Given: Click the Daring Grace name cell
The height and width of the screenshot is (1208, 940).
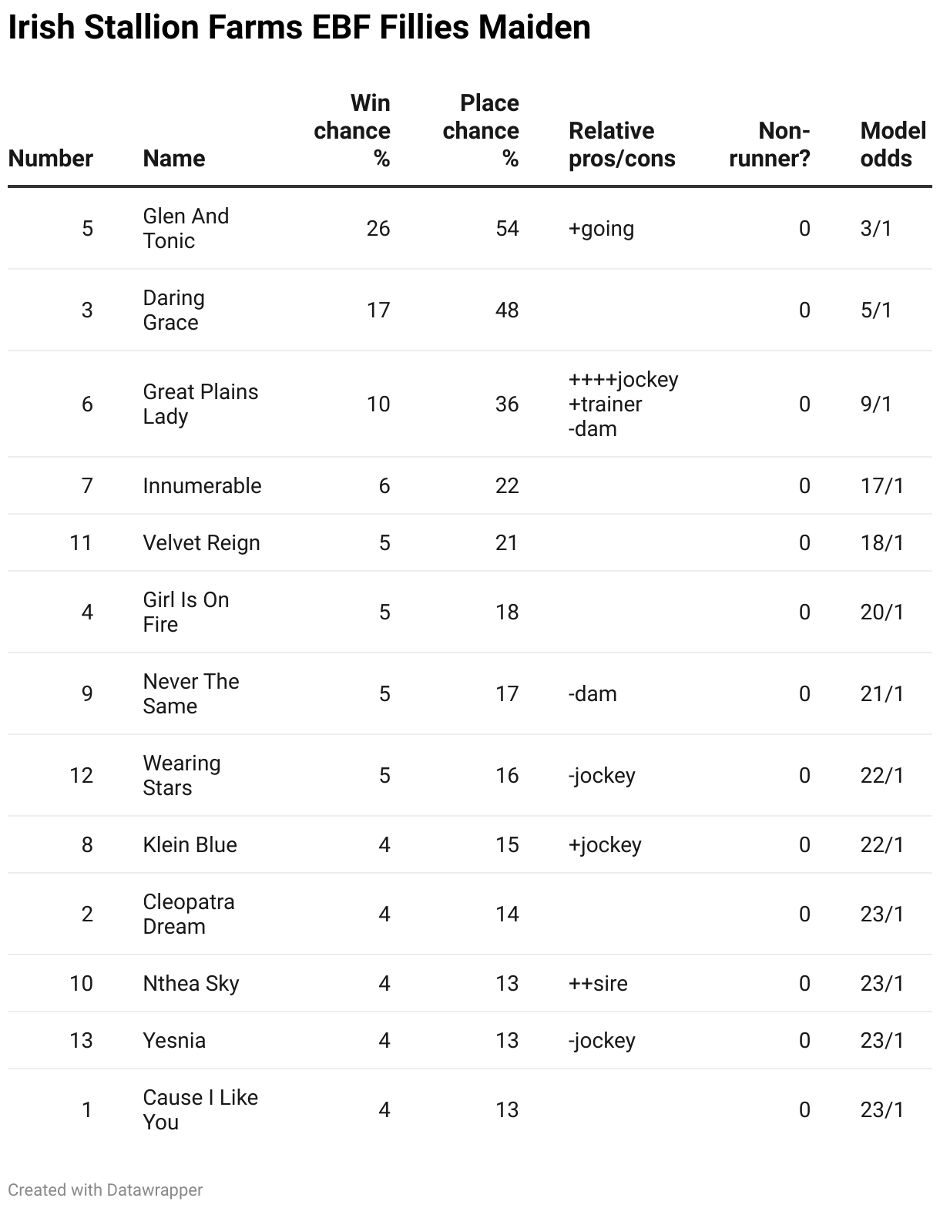Looking at the screenshot, I should (173, 310).
